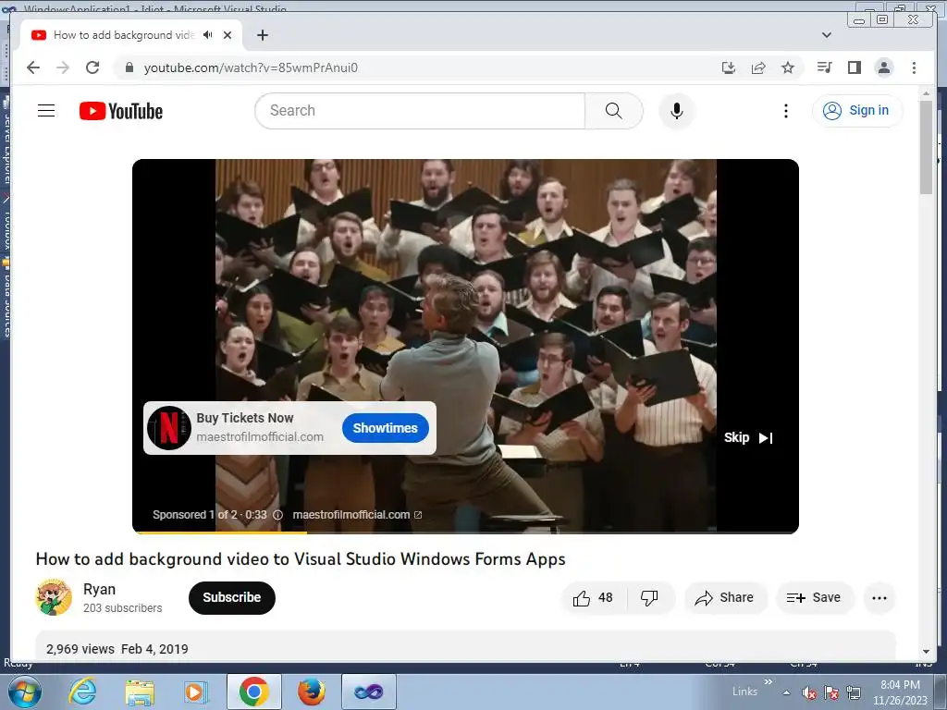Bookmark this page with the star icon

(x=788, y=67)
